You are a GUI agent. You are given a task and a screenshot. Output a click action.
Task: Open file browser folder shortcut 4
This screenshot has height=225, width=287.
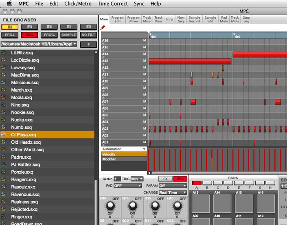[69, 27]
